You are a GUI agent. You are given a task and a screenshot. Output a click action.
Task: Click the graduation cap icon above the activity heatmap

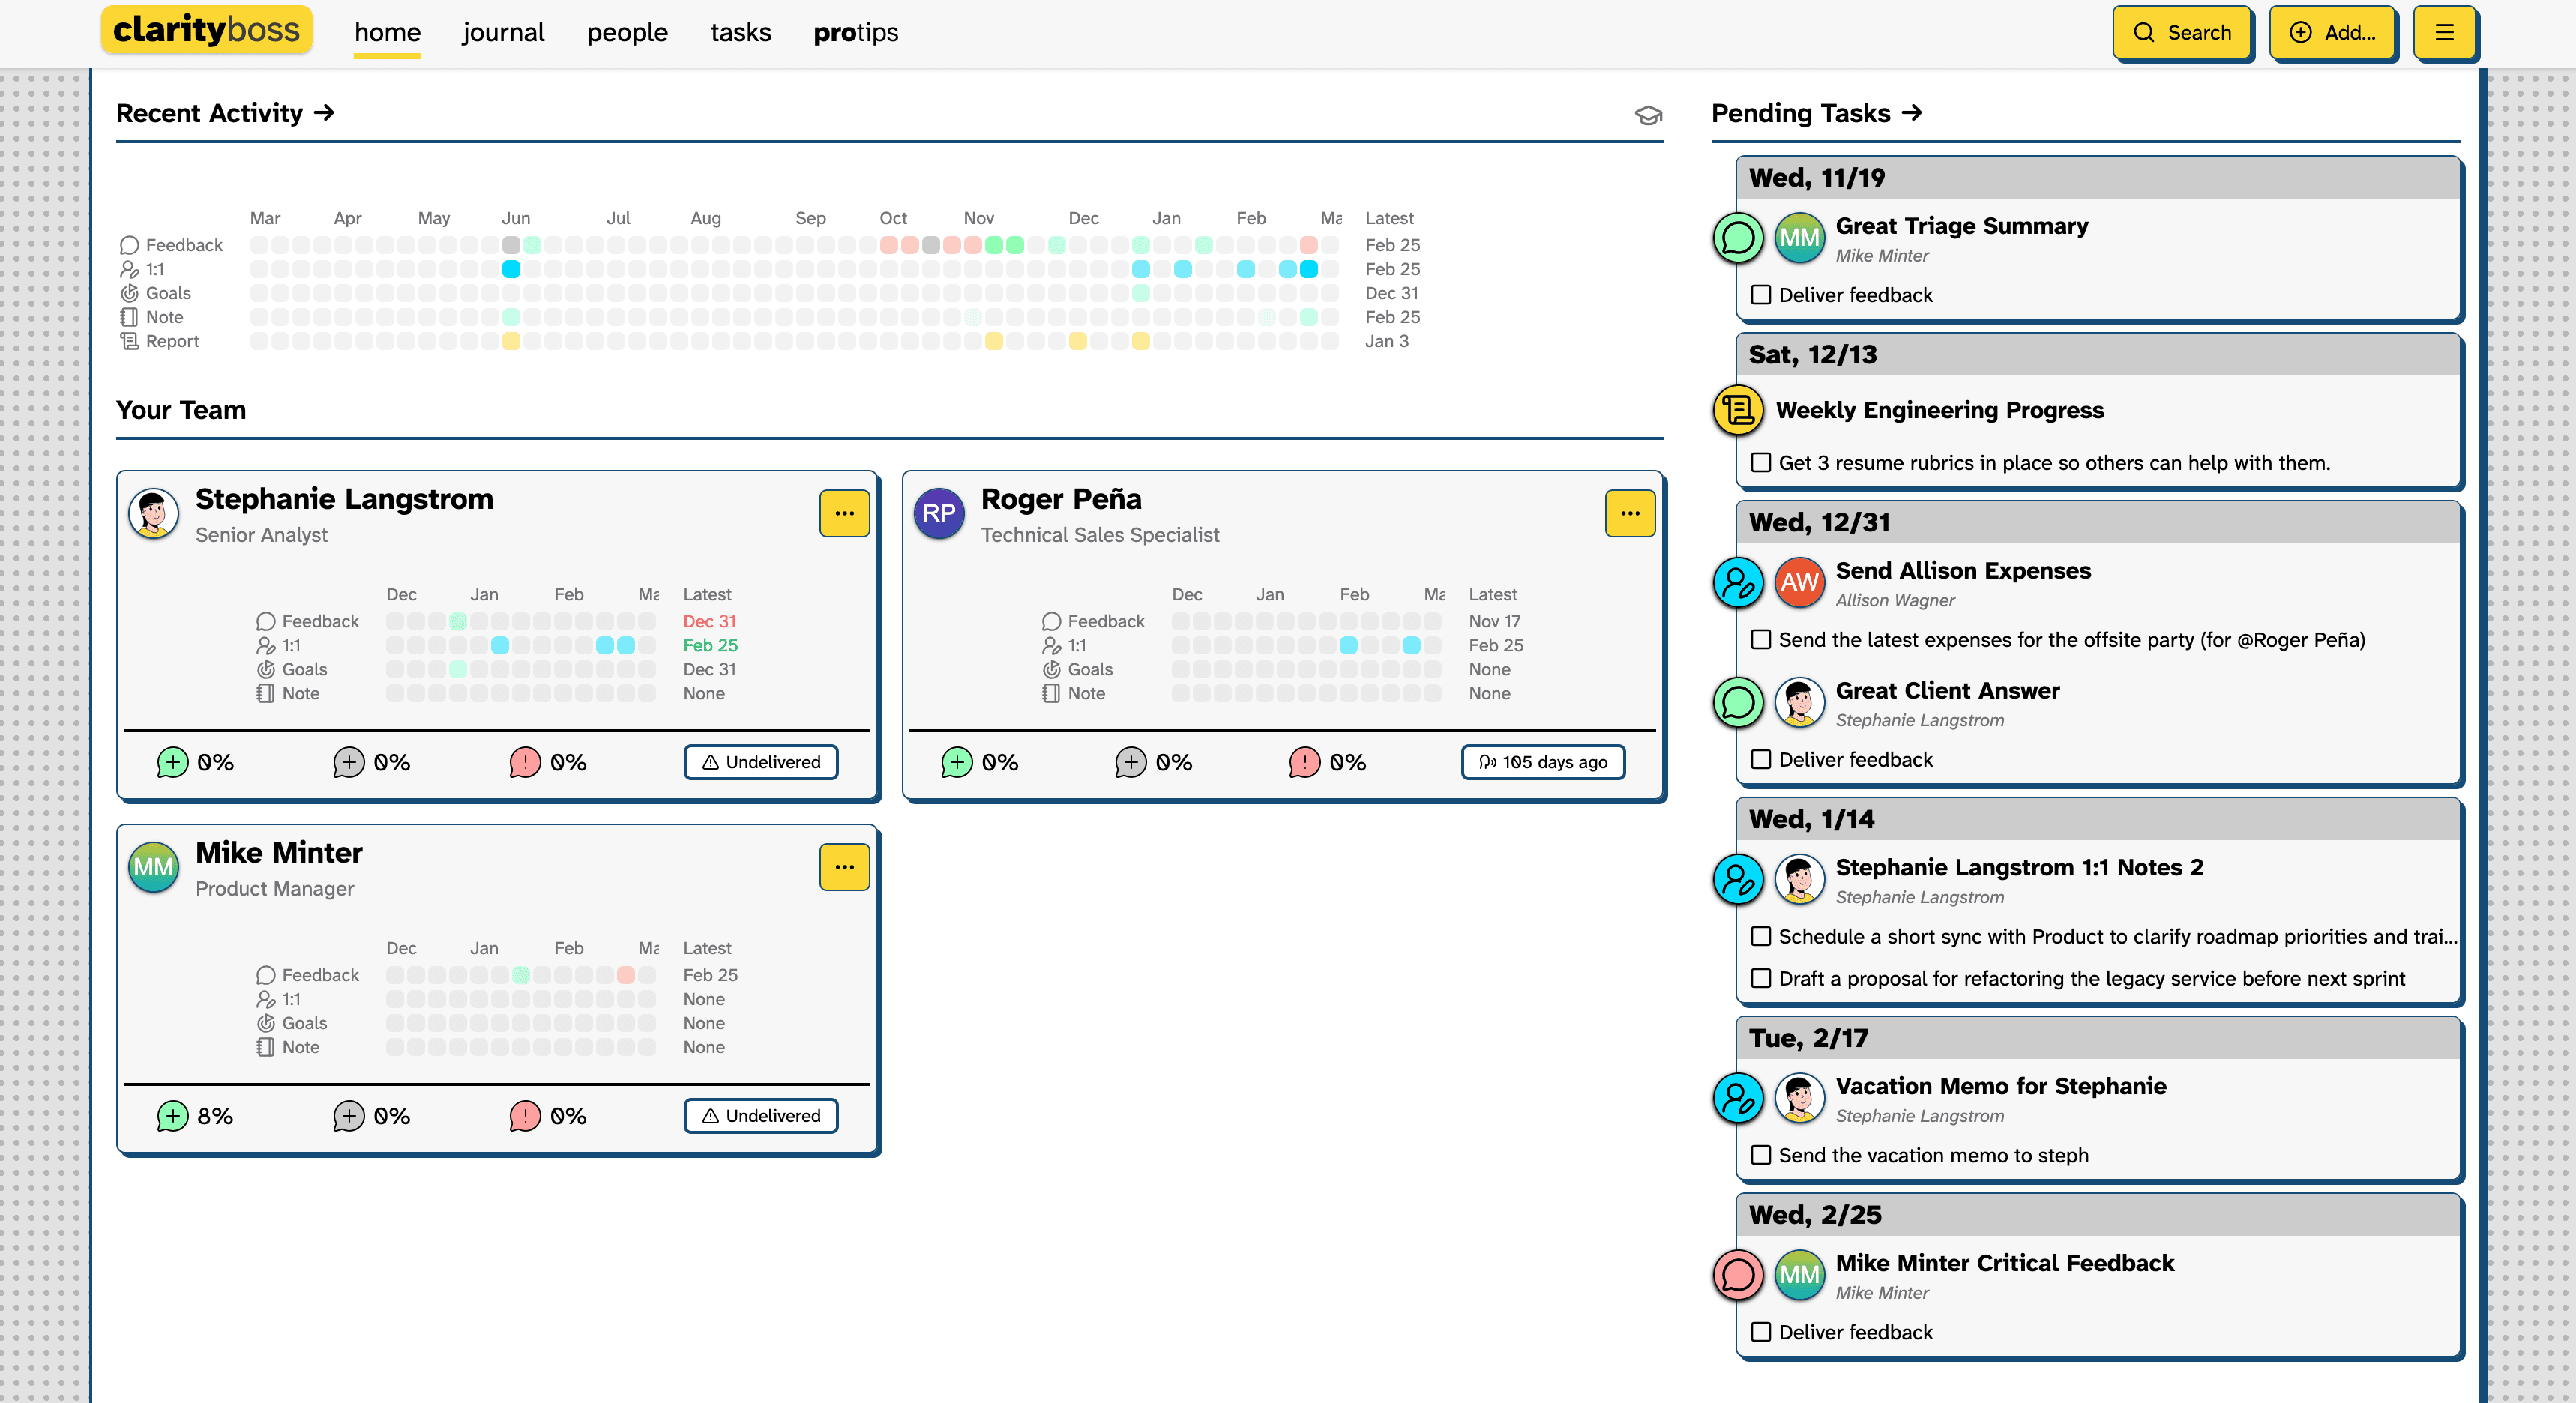[1648, 115]
